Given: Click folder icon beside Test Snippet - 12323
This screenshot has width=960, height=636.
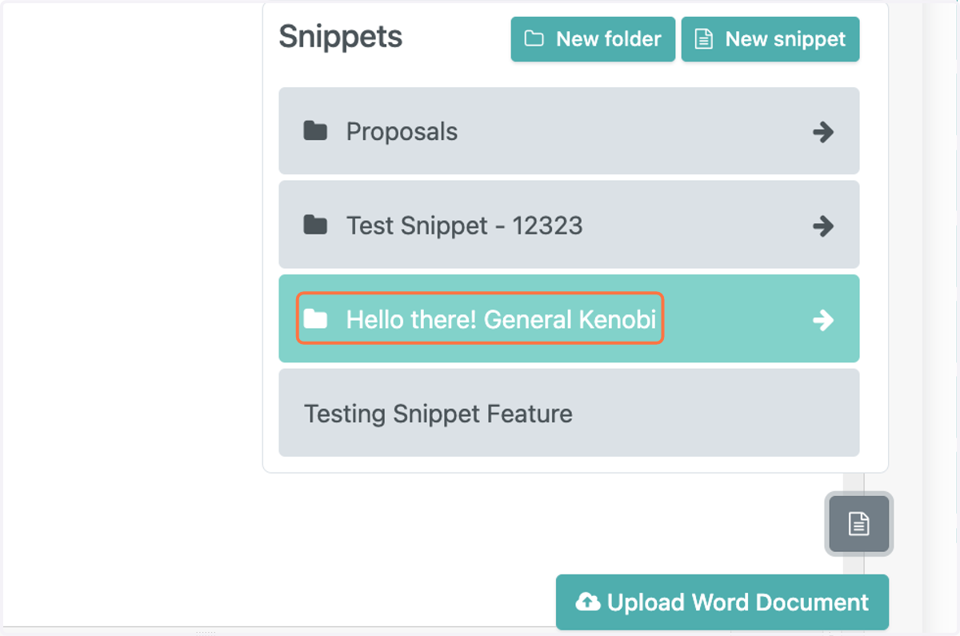Looking at the screenshot, I should click(x=315, y=226).
